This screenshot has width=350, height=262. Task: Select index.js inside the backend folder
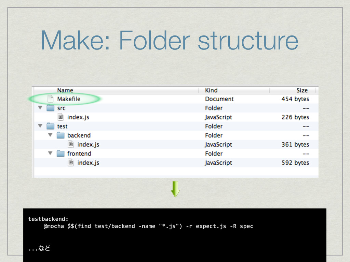pos(88,145)
